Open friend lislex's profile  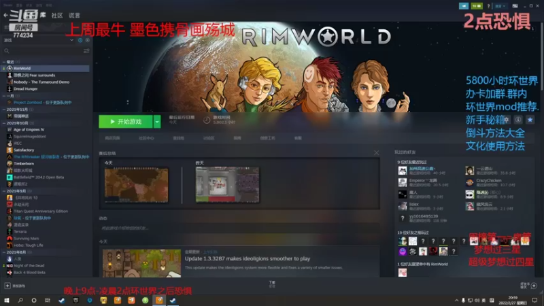414,205
